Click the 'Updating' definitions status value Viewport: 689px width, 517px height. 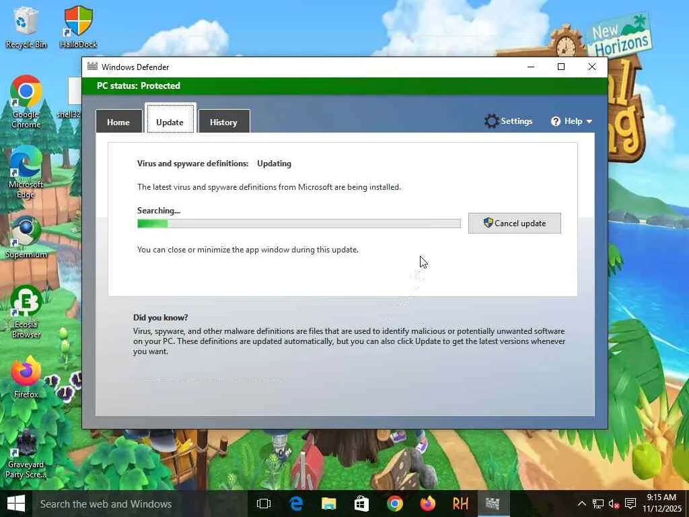point(275,164)
